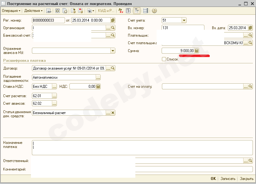Click the Дт/Кт posting results icon
Screen dimensions: 256x184
click(121, 11)
